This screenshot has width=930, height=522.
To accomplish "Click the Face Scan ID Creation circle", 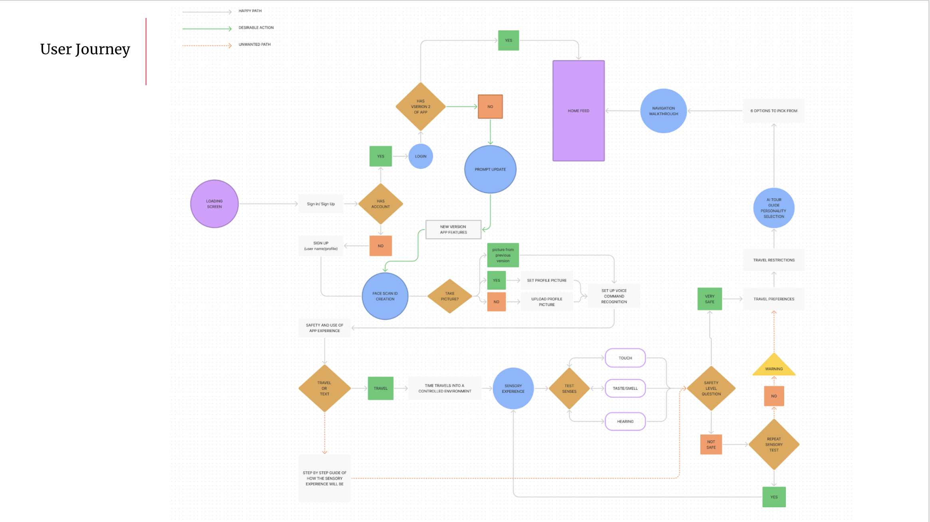I will [385, 296].
